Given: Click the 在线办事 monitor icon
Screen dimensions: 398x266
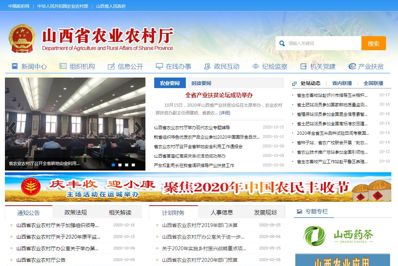Looking at the screenshot, I should (159, 66).
